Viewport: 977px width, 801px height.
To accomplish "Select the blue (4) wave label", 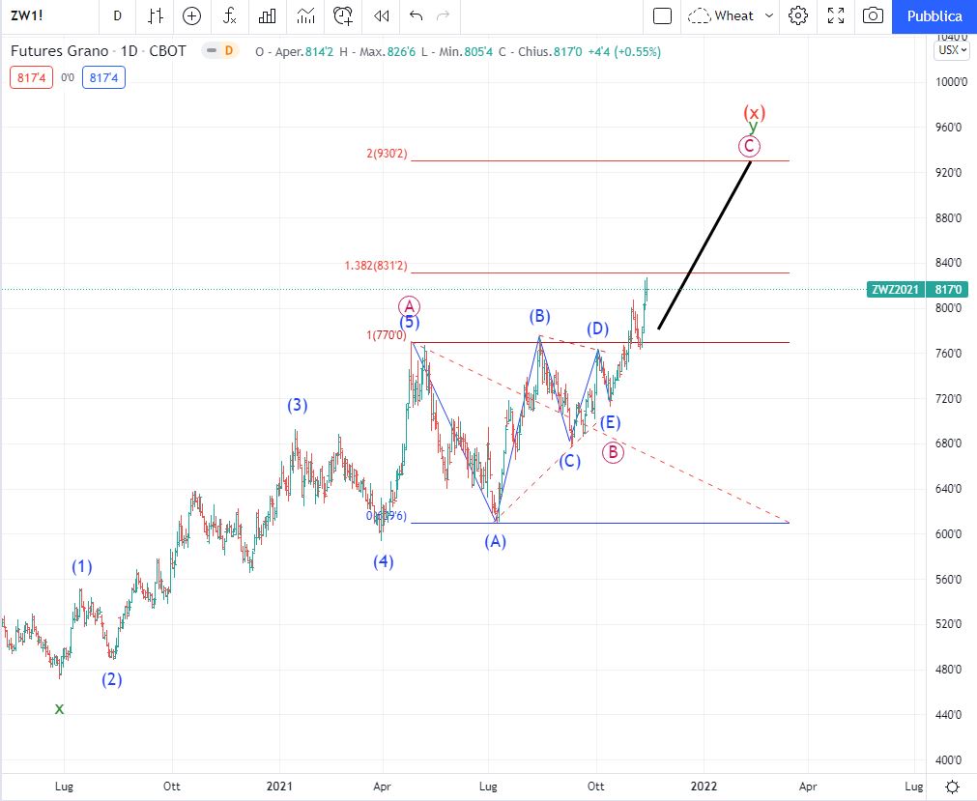I will click(384, 561).
